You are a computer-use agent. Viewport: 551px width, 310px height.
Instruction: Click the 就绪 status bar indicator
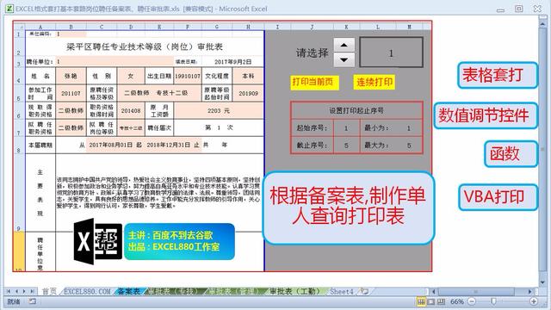click(14, 301)
